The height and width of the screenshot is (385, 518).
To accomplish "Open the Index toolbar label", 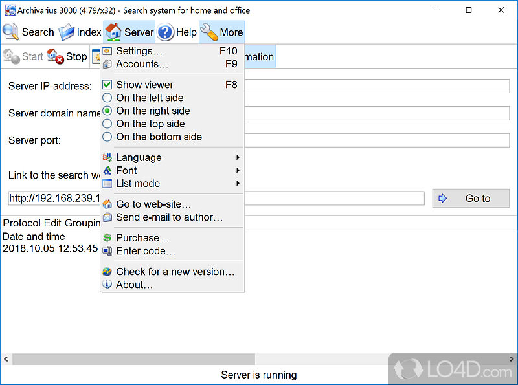I will [89, 32].
